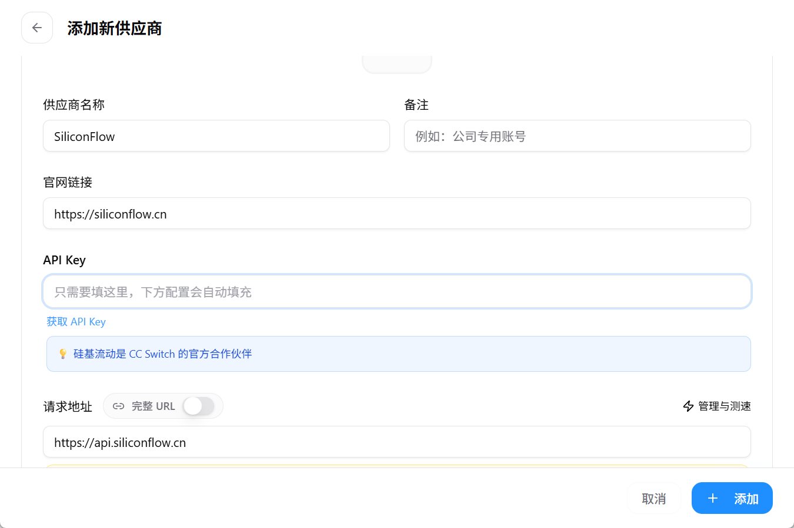Open 管理与测速 panel
Image resolution: width=794 pixels, height=528 pixels.
pos(717,406)
